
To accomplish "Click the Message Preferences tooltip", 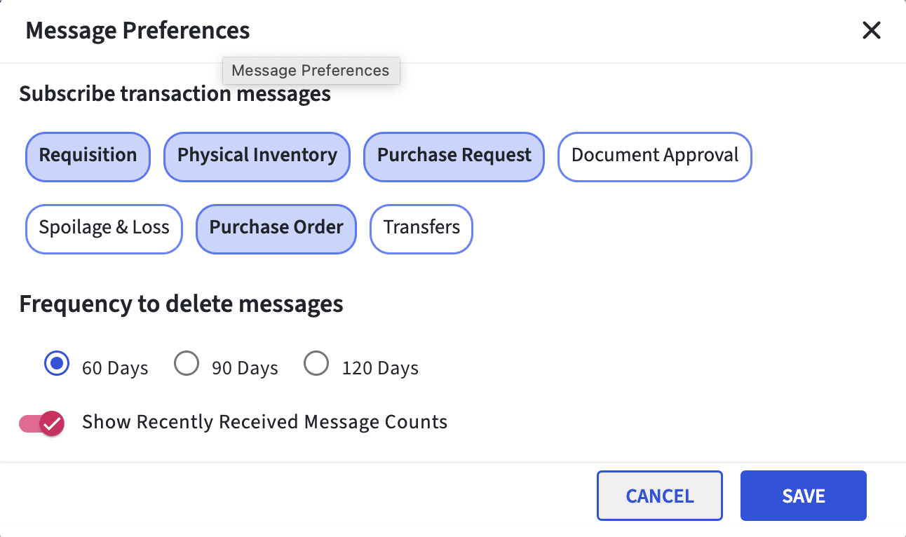I will point(311,70).
